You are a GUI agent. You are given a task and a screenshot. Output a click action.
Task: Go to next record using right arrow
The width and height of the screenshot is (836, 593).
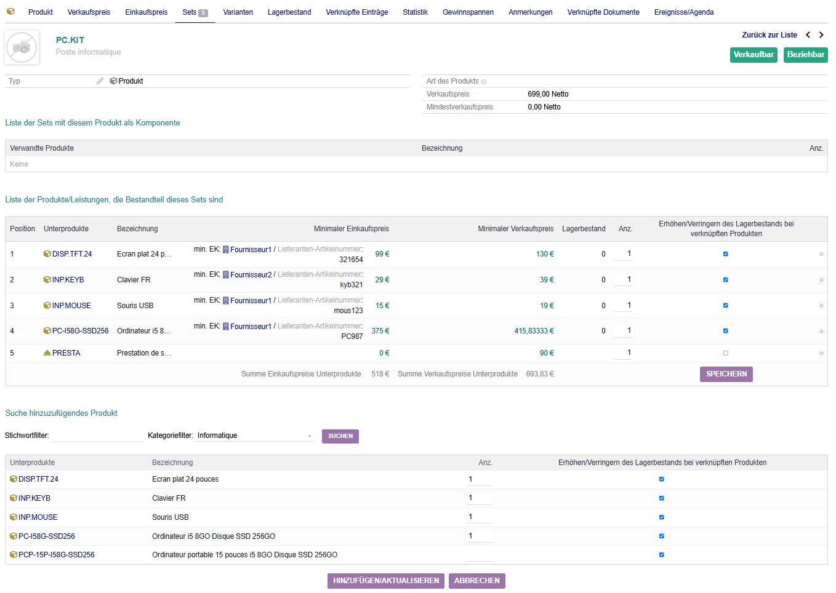(x=821, y=35)
